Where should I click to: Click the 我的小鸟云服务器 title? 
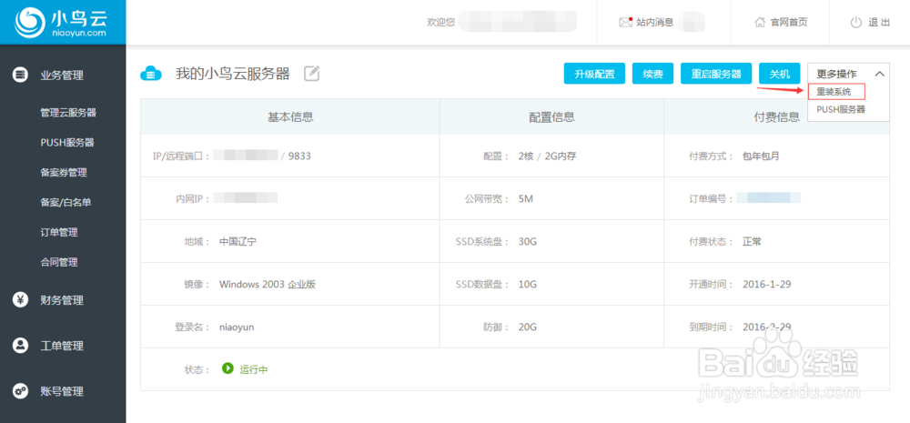(x=233, y=74)
